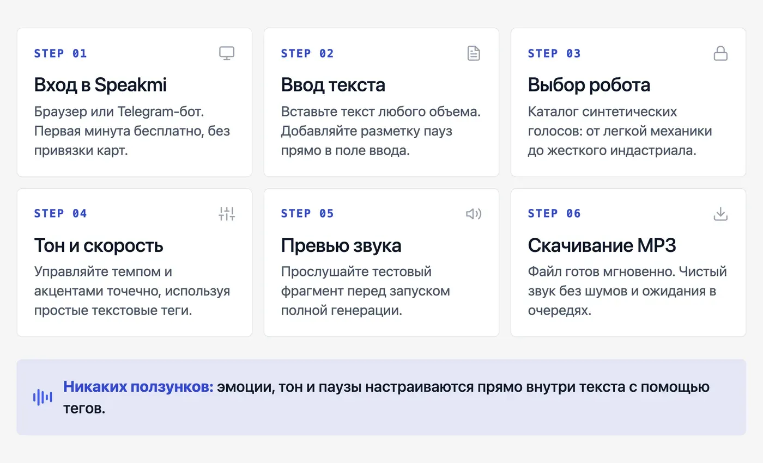The width and height of the screenshot is (763, 463).
Task: Click the 'Вход в Speakmi' heading
Action: (x=100, y=85)
